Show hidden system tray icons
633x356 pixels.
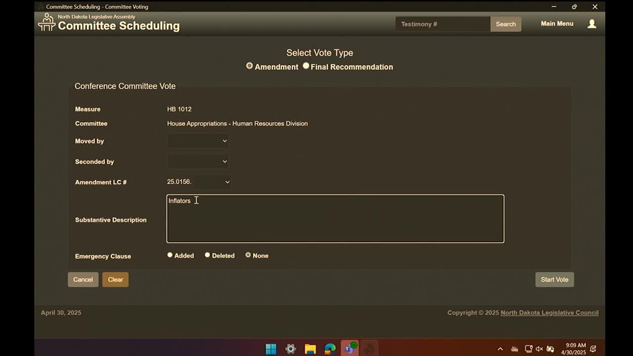coord(500,349)
